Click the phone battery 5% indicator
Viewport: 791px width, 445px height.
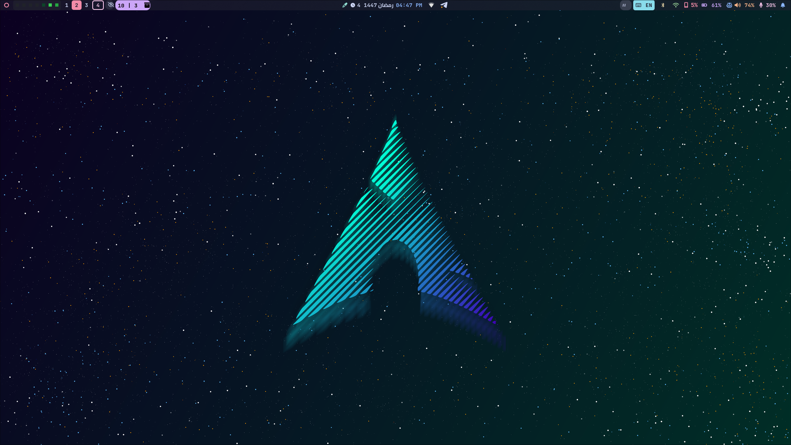[x=690, y=5]
